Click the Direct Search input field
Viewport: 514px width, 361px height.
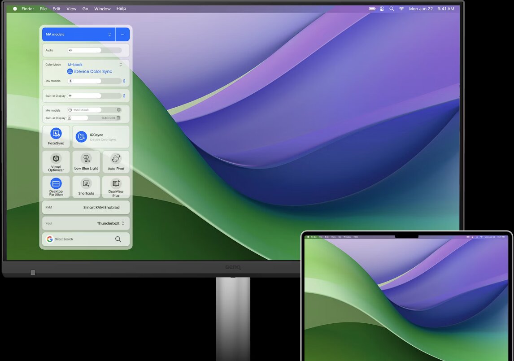click(x=86, y=239)
